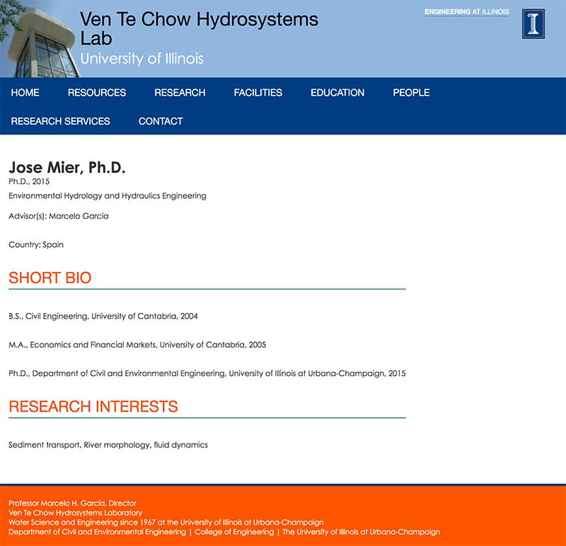Open the College of Engineering footer link
The image size is (566, 546).
pyautogui.click(x=234, y=532)
